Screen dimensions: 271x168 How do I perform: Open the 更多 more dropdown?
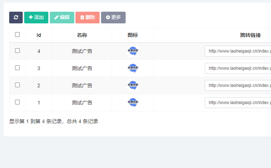click(x=114, y=18)
